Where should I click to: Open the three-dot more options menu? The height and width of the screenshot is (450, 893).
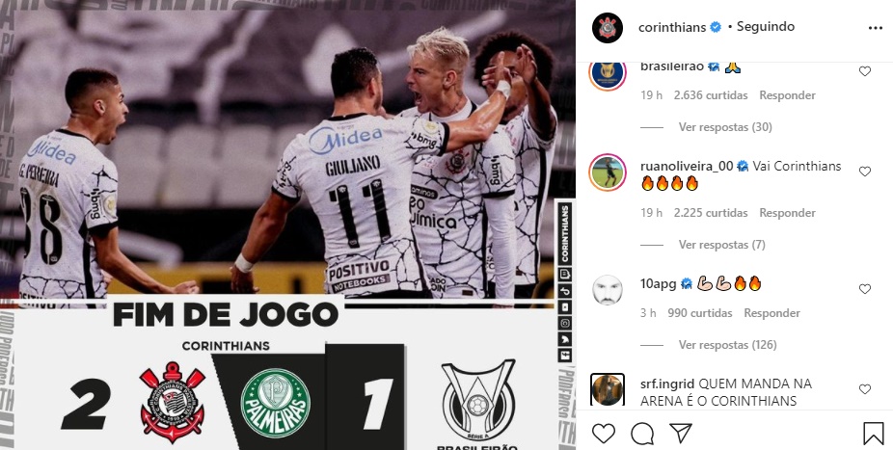pos(876,28)
